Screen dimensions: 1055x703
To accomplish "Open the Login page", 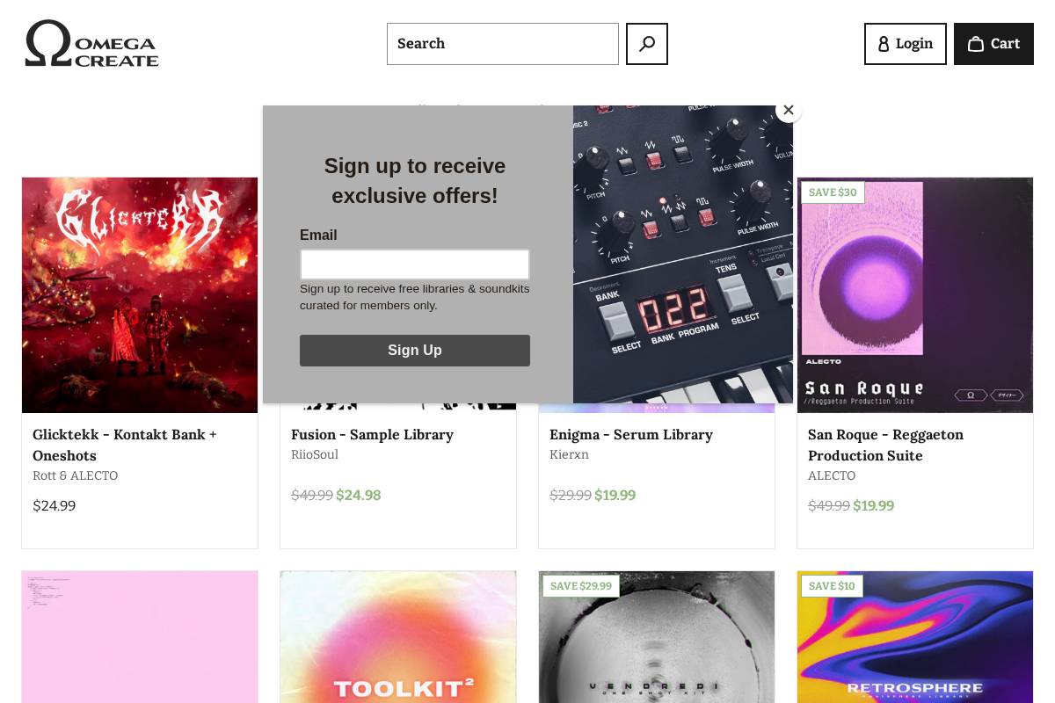I will tap(906, 44).
